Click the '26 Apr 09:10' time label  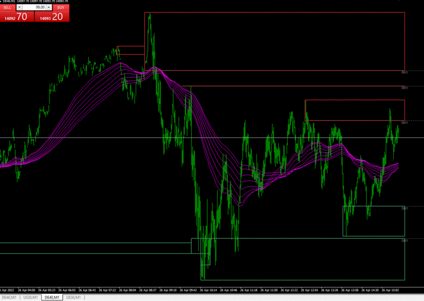168,290
